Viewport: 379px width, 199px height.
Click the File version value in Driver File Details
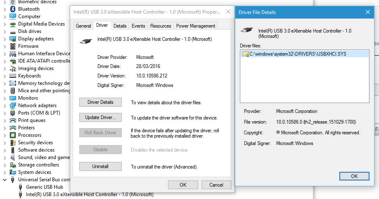click(x=316, y=122)
